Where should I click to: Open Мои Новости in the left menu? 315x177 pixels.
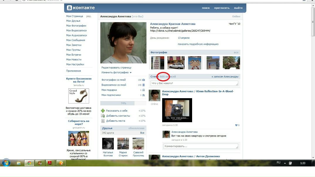coord(74,59)
